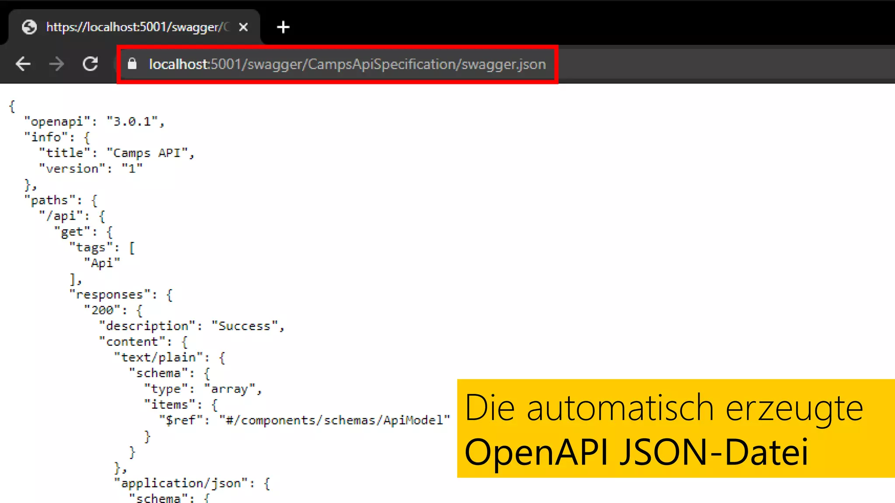Select the localhost:5001/swagger tab
The height and width of the screenshot is (503, 895).
[x=134, y=27]
